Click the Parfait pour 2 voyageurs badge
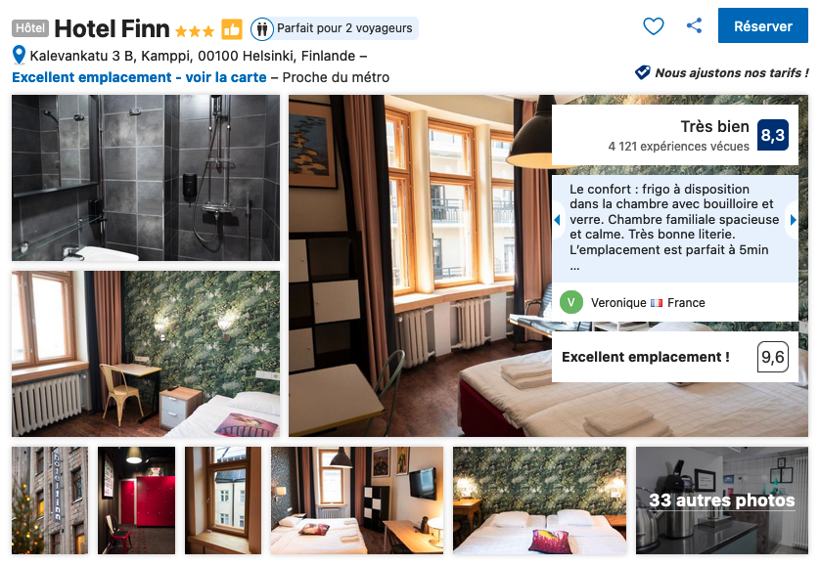This screenshot has width=820, height=566. [x=335, y=28]
